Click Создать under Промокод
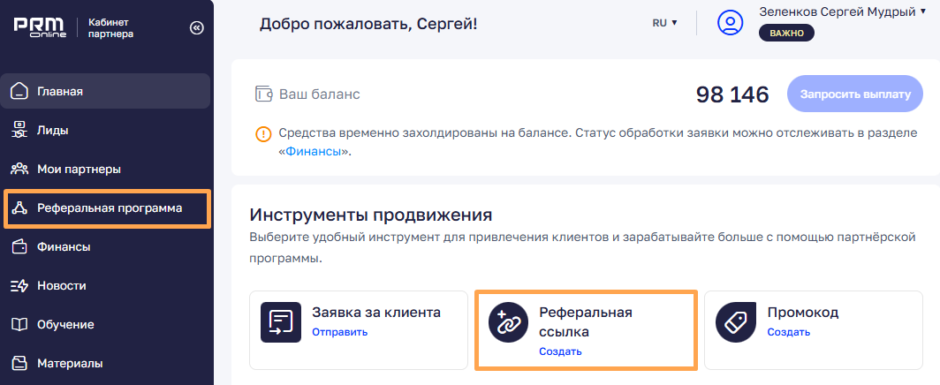The width and height of the screenshot is (940, 385). point(788,332)
